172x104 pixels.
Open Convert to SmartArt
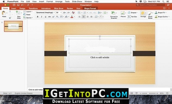pos(114,15)
